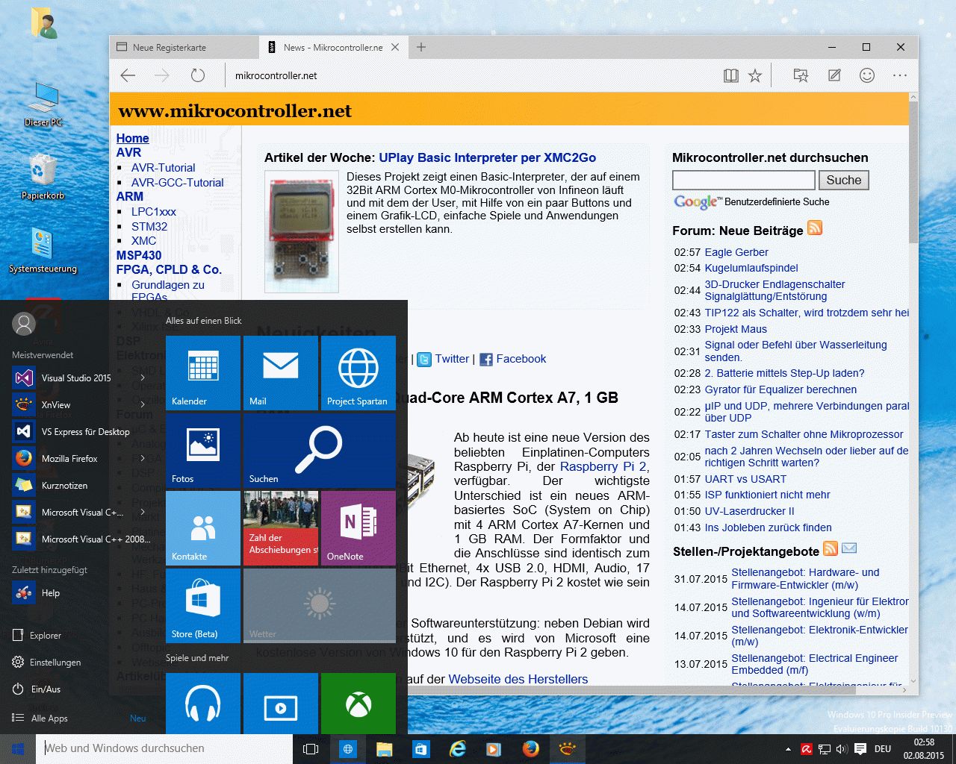The width and height of the screenshot is (956, 764).
Task: Expand Mozilla Firefox jump list arrow
Action: (143, 458)
